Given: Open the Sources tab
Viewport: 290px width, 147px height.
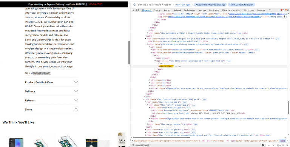Looking at the screenshot, I should (167, 10).
